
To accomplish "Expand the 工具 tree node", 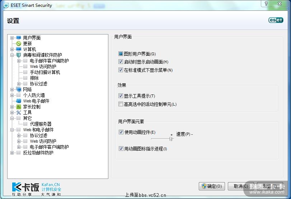I will (x=12, y=112).
